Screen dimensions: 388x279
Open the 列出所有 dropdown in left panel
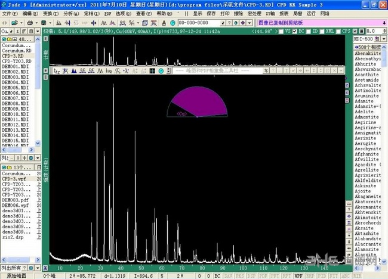pos(38,268)
